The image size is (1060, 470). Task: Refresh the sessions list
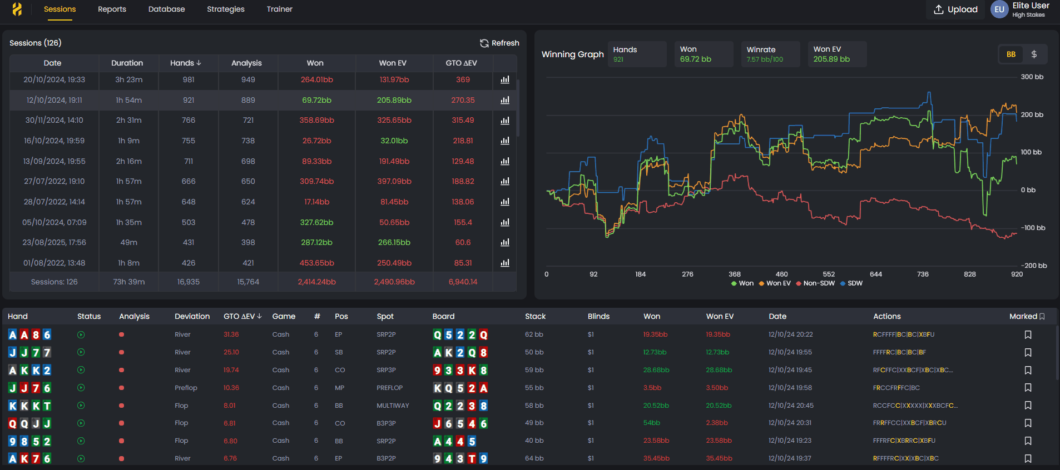(x=499, y=43)
